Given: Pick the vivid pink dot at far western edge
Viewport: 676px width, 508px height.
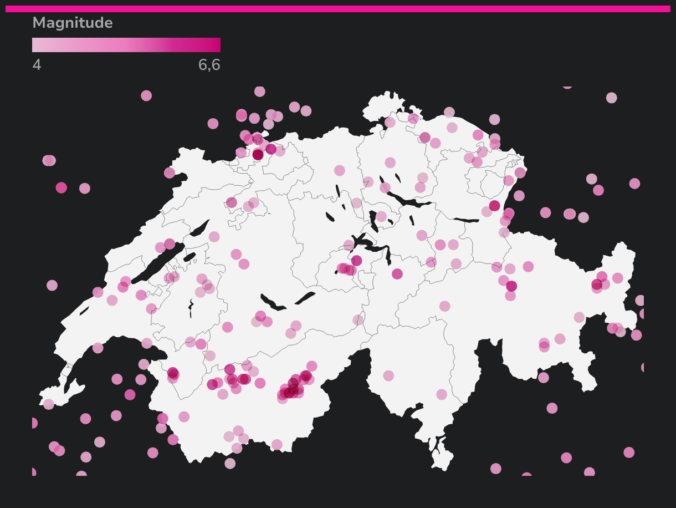Looking at the screenshot, I should coord(61,187).
